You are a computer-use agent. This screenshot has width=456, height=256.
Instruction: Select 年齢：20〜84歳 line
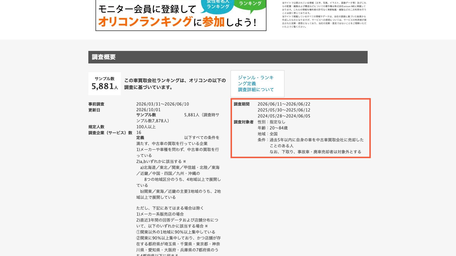click(273, 128)
